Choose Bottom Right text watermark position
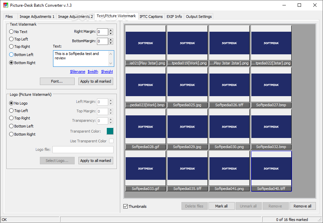 pos(22,63)
